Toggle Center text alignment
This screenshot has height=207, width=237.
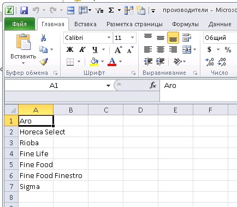coord(161,49)
